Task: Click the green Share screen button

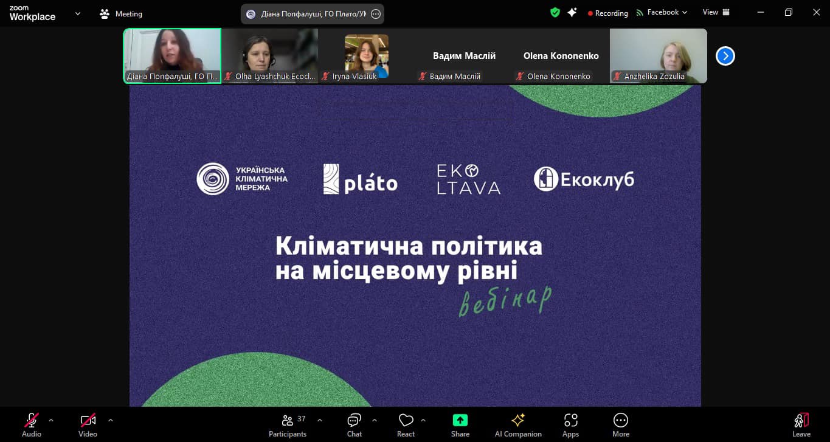Action: 460,424
